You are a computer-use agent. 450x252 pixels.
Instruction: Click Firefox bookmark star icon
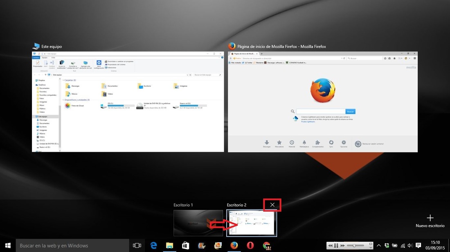pyautogui.click(x=385, y=58)
